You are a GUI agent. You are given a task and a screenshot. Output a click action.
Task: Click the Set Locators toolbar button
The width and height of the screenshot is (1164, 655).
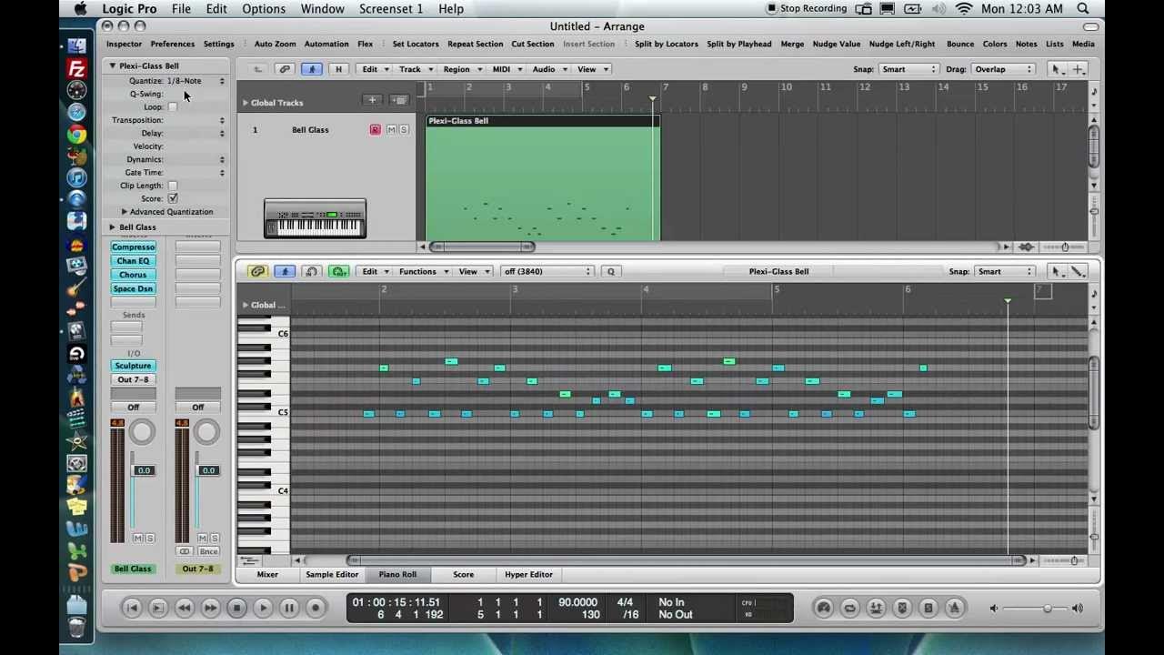[416, 44]
